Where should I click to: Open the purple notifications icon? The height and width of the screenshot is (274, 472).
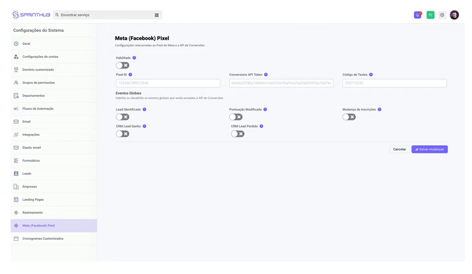418,15
